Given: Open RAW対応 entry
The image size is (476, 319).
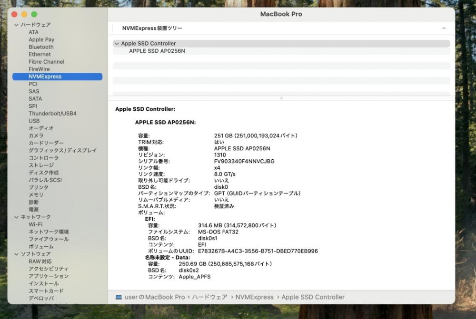Looking at the screenshot, I should pos(40,261).
